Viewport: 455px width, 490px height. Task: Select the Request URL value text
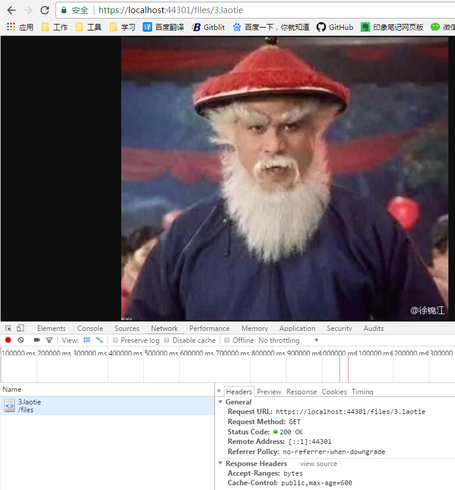click(351, 412)
